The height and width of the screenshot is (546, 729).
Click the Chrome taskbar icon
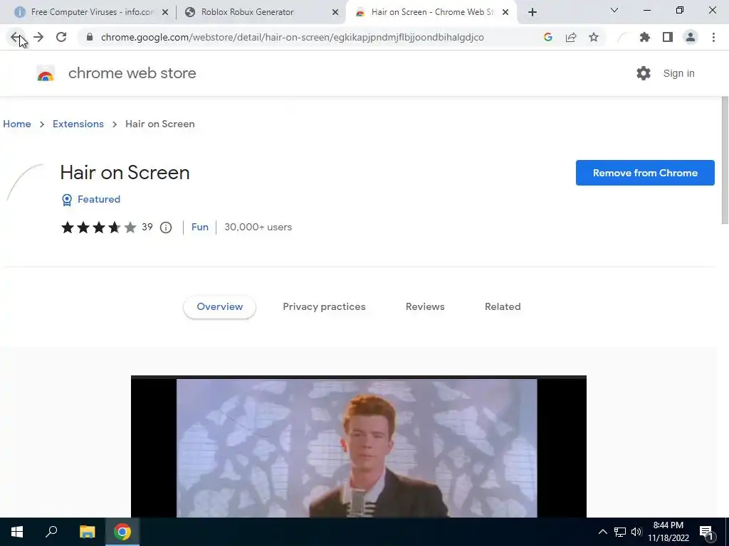(122, 532)
